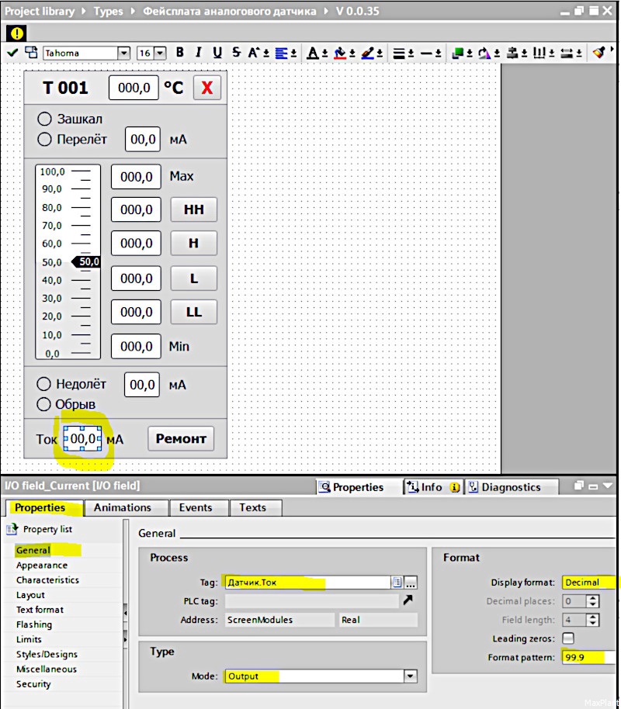Toggle Underline text formatting
Image resolution: width=621 pixels, height=709 pixels.
pyautogui.click(x=217, y=53)
